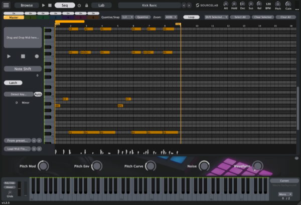Image resolution: width=301 pixels, height=205 pixels.
Task: Click the Att knob
Action: tap(226, 4)
